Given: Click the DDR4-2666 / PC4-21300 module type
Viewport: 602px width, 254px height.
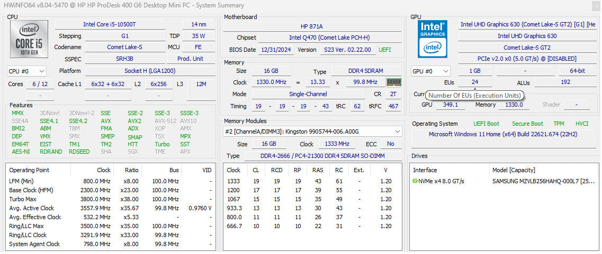Looking at the screenshot, I should coord(323,156).
